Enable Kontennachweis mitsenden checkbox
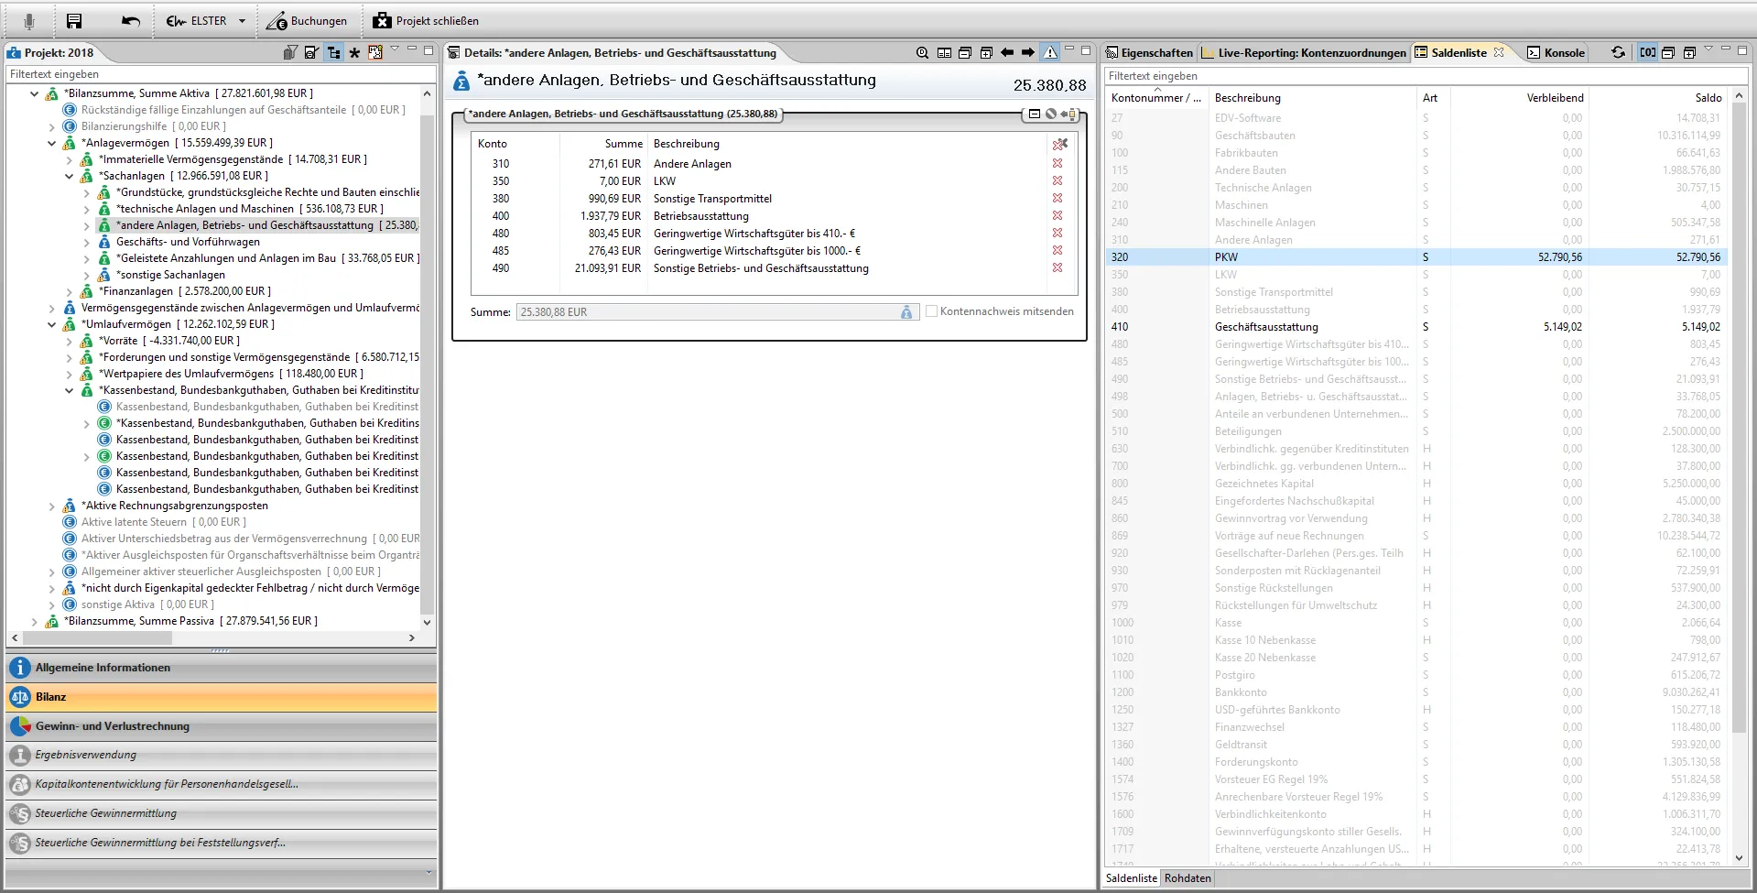Screen dimensions: 1757x893 931,311
